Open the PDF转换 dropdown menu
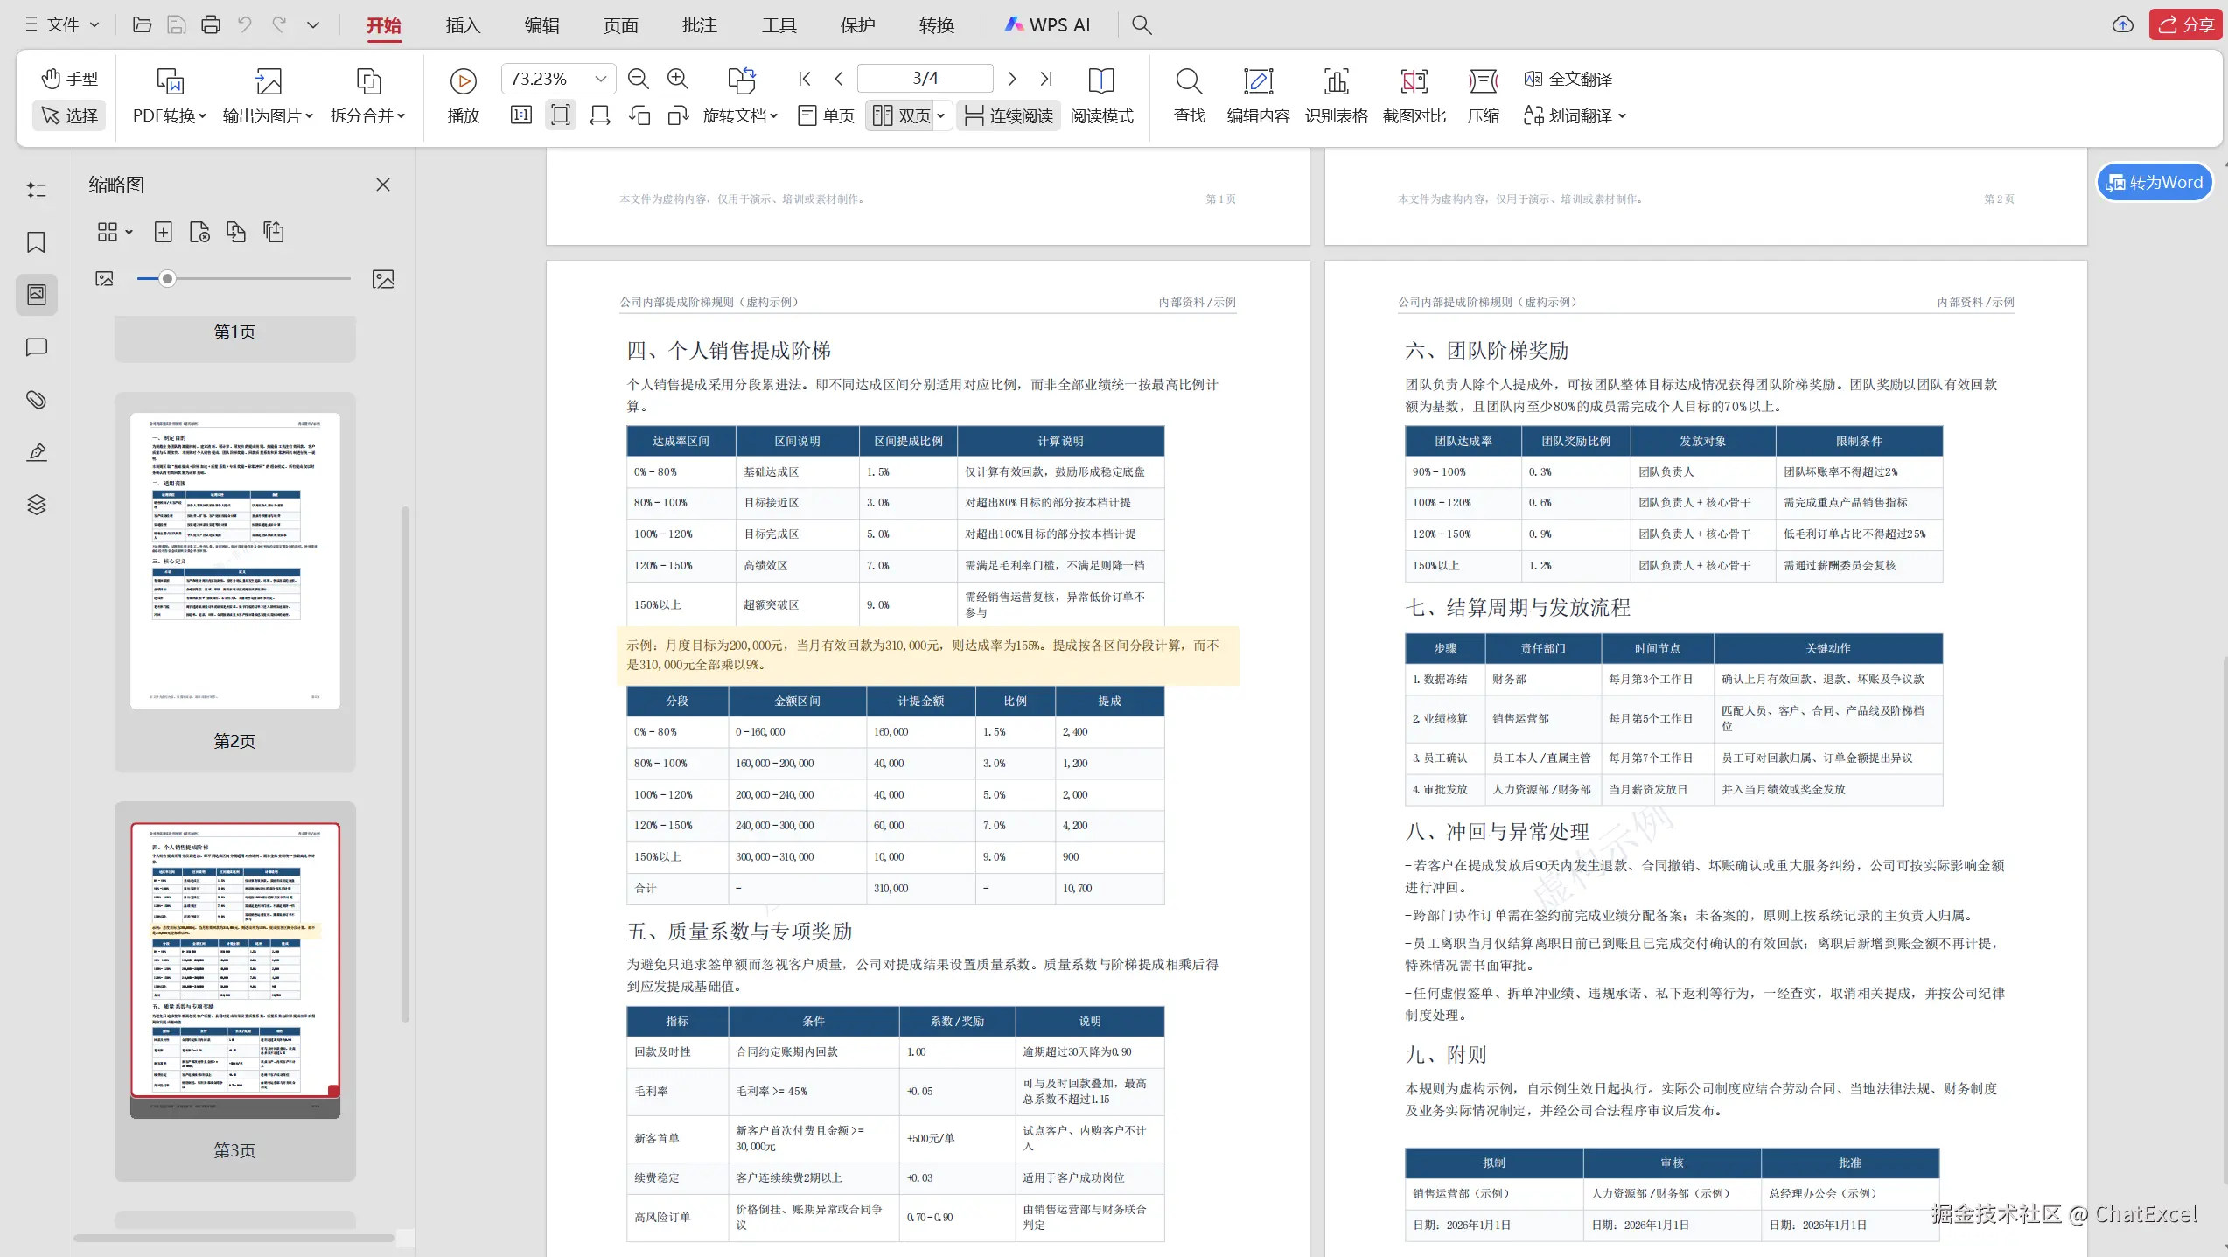Image resolution: width=2228 pixels, height=1257 pixels. 169,115
